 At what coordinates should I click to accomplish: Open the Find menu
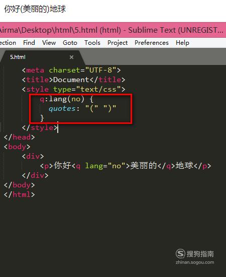[29, 43]
